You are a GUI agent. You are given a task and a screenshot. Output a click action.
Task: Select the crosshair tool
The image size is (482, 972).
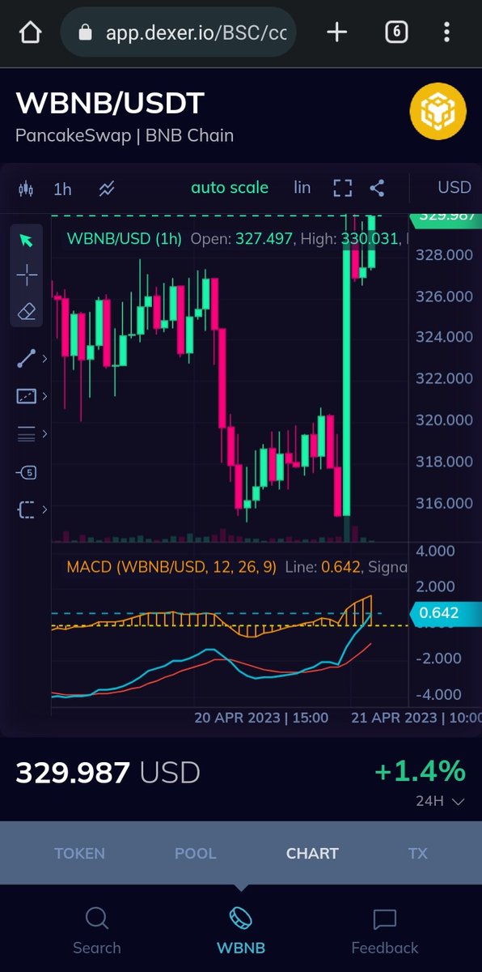point(27,275)
